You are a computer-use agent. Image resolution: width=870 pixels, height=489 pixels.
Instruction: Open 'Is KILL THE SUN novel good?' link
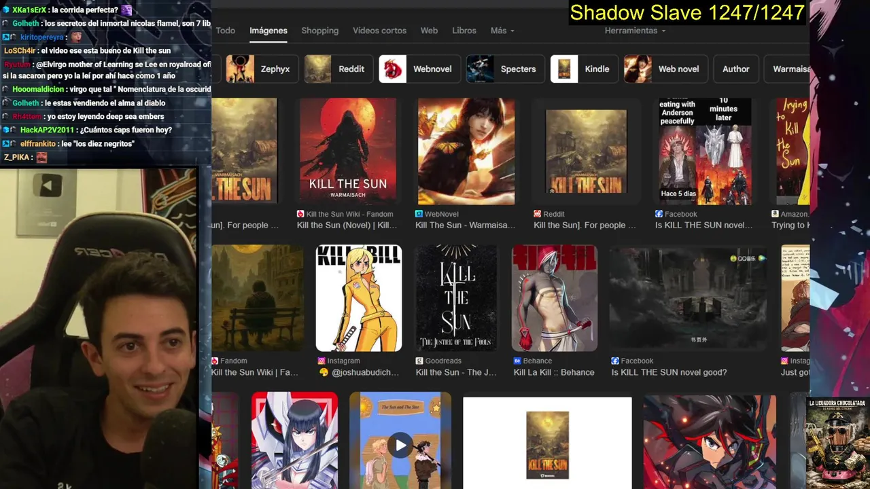click(669, 372)
